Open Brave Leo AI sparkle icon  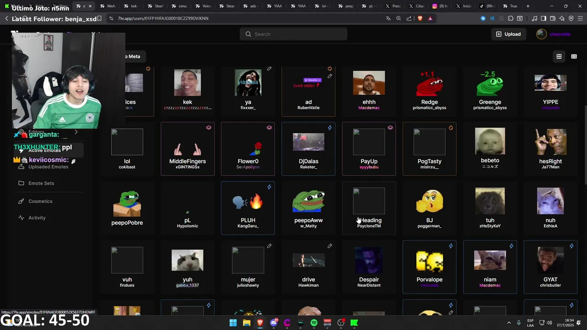pyautogui.click(x=562, y=18)
